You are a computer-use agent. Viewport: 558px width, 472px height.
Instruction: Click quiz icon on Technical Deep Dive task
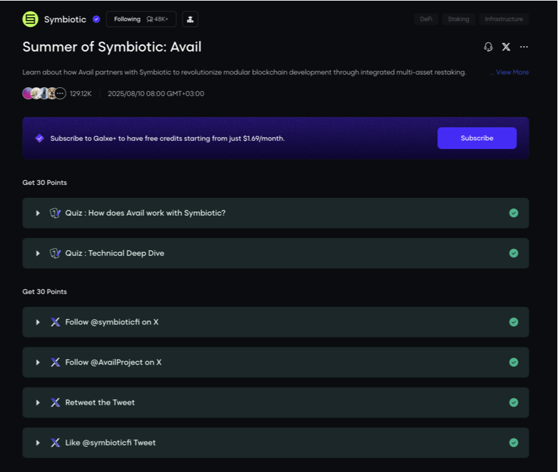point(55,253)
